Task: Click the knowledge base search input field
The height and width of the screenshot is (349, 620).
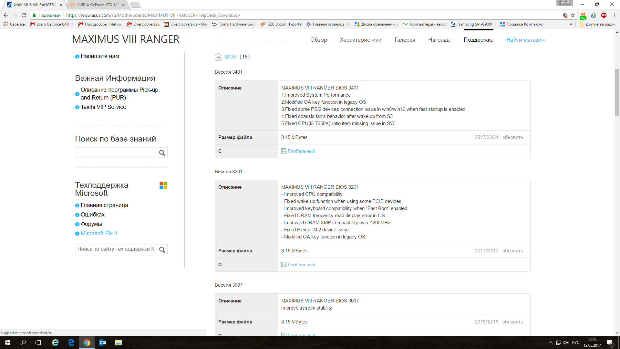Action: point(115,153)
